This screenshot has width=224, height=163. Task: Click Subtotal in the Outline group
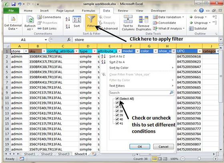tap(198, 28)
